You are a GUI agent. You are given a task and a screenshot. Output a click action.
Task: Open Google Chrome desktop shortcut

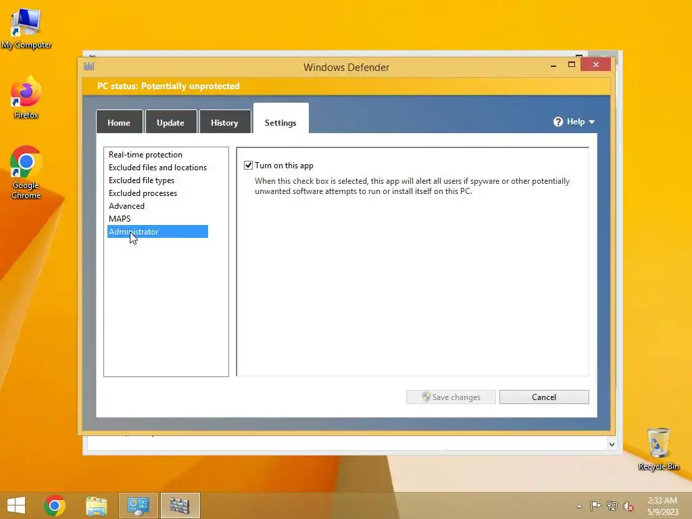[x=26, y=172]
